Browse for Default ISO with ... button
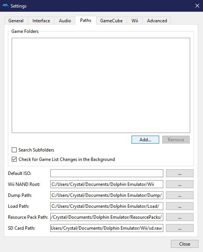This screenshot has width=203, height=252. point(180,173)
